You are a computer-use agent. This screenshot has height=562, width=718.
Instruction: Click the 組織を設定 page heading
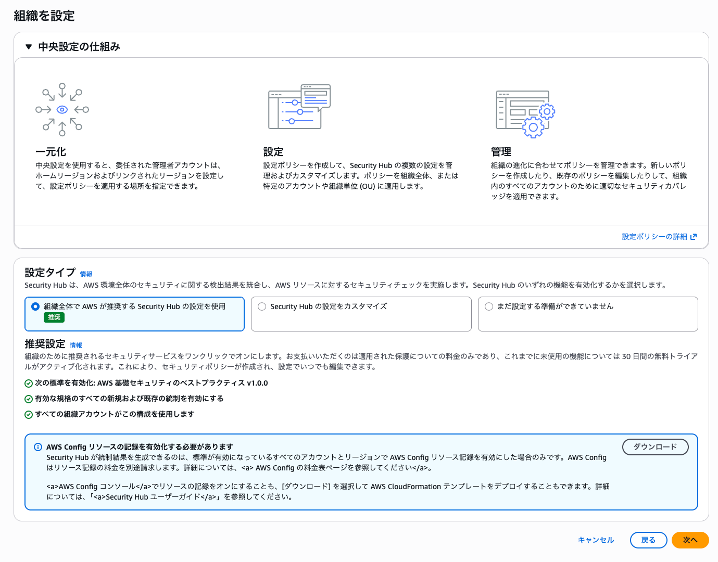tap(44, 16)
